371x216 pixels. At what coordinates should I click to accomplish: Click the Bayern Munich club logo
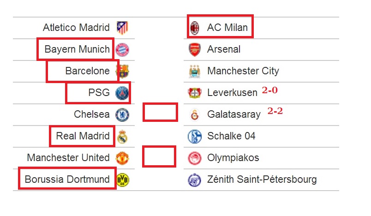122,50
